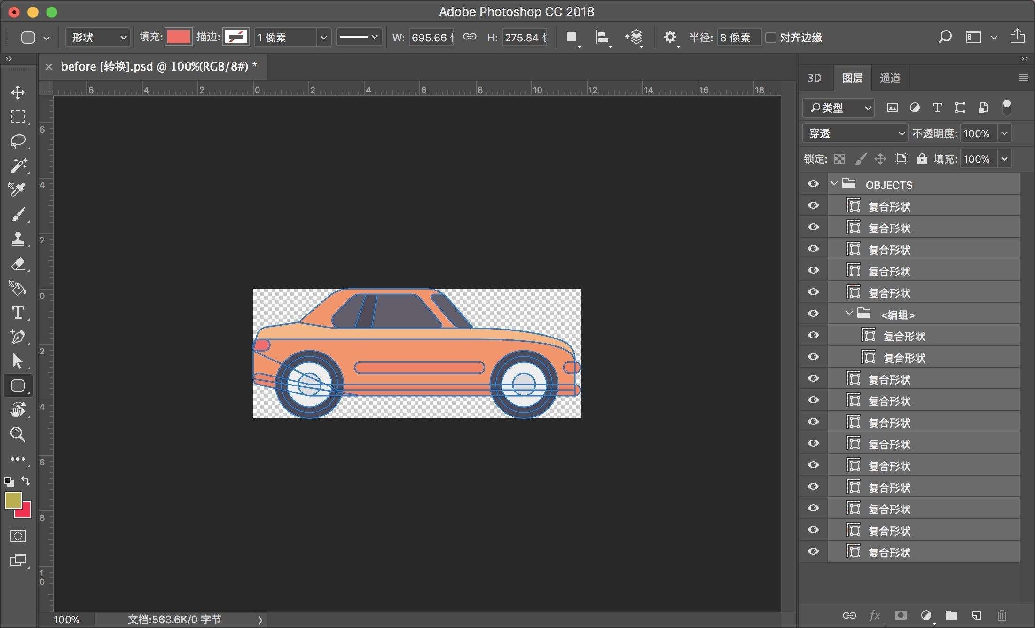Click the 半径 radius input field
This screenshot has width=1035, height=628.
pos(739,38)
